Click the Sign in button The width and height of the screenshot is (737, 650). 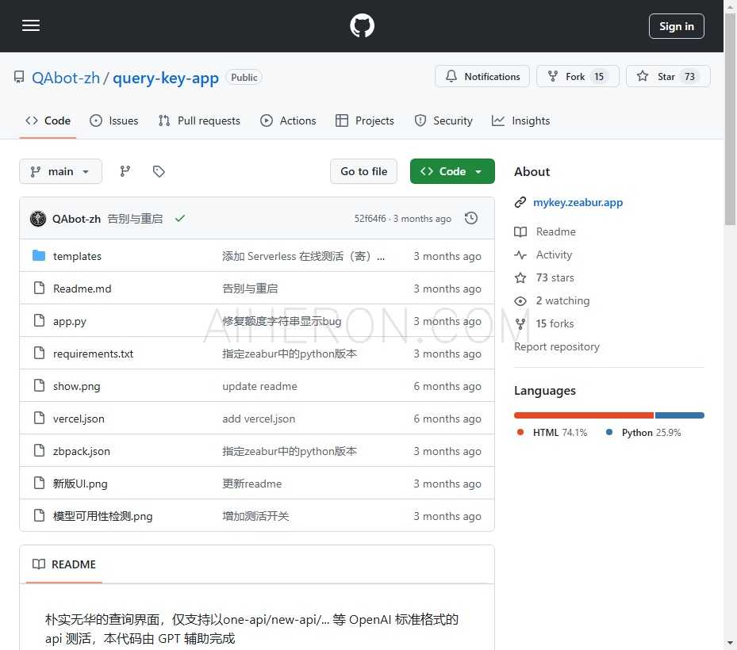point(676,26)
